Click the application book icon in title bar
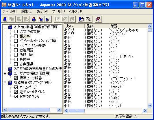The height and width of the screenshot is (120, 154). tap(4, 5)
